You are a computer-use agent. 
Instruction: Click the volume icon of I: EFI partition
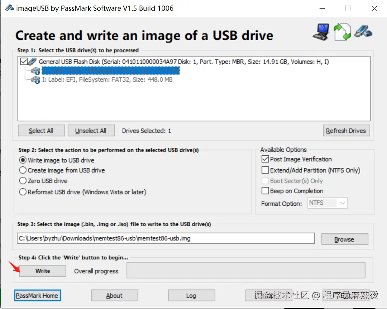tap(35, 80)
